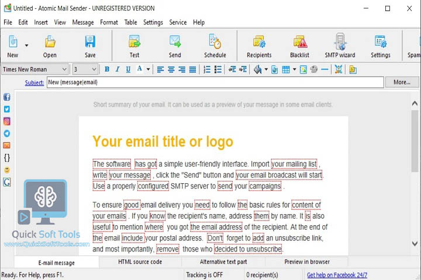Click the orange envelope sidebar icon
This screenshot has height=280, width=421.
pos(6,145)
